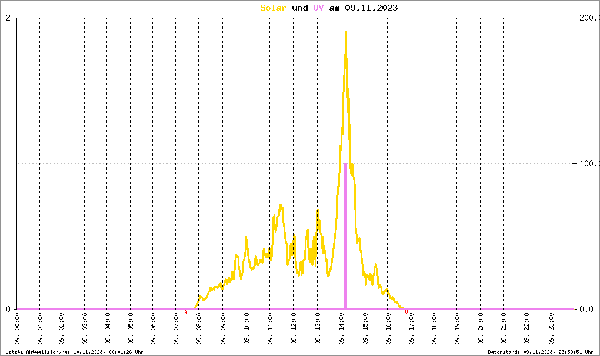Click the time label '09. 01:00'

tap(40, 329)
